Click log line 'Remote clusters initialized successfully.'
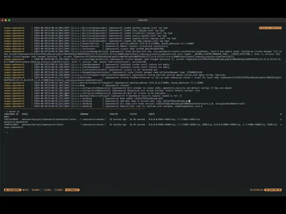 [144, 46]
